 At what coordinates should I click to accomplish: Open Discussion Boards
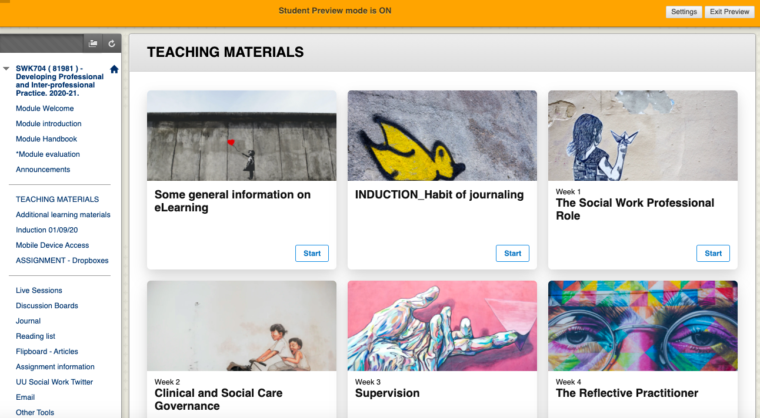coord(47,306)
